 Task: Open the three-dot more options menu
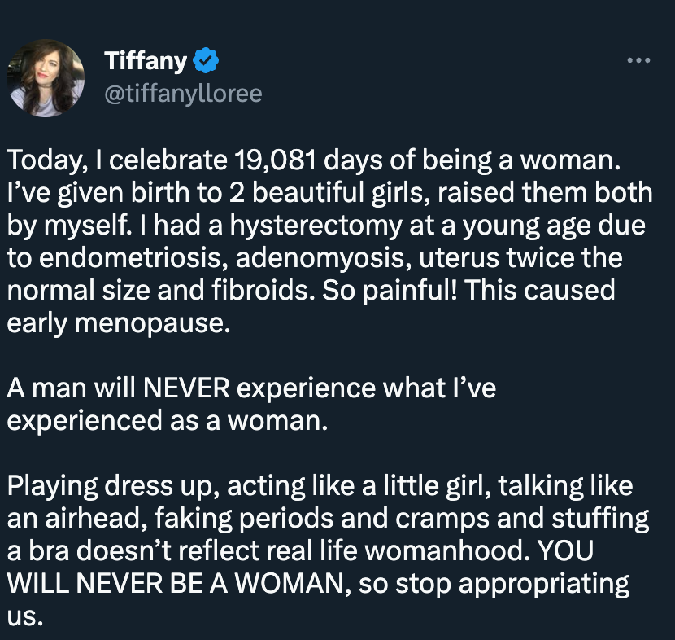click(x=638, y=60)
